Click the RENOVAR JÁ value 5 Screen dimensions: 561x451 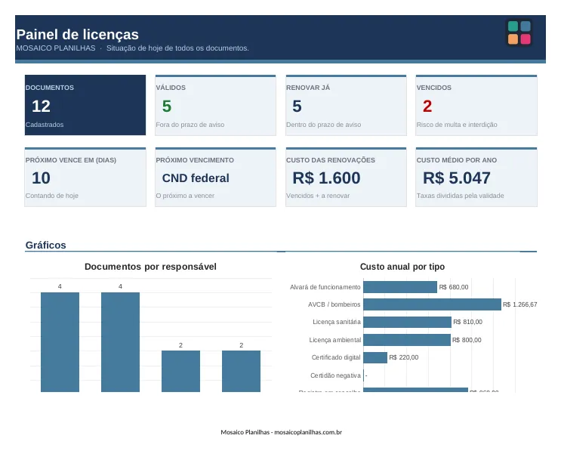[297, 107]
